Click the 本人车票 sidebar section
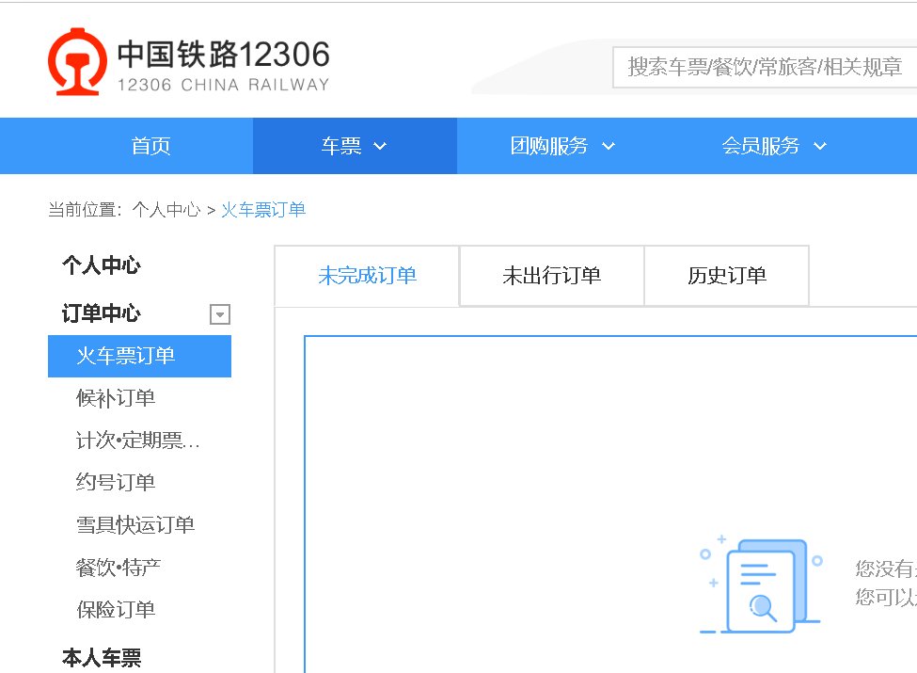The image size is (917, 673). [101, 657]
